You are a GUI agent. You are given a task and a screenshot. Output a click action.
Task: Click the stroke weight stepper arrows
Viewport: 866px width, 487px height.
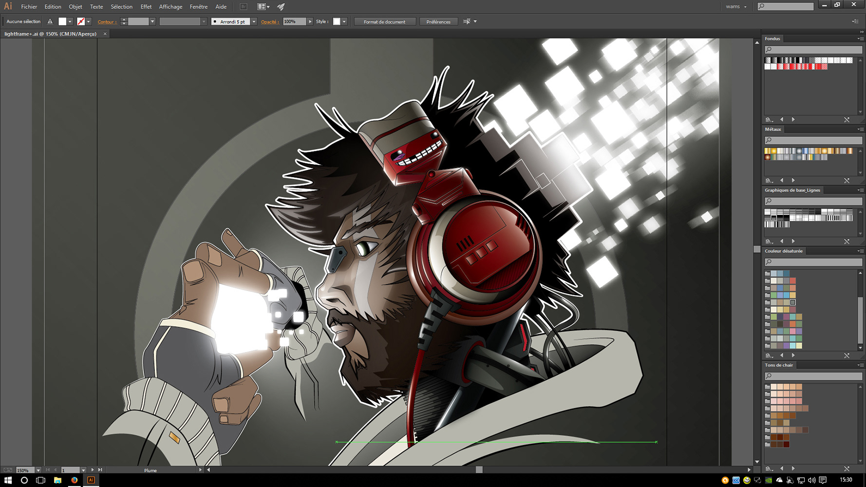click(x=124, y=21)
